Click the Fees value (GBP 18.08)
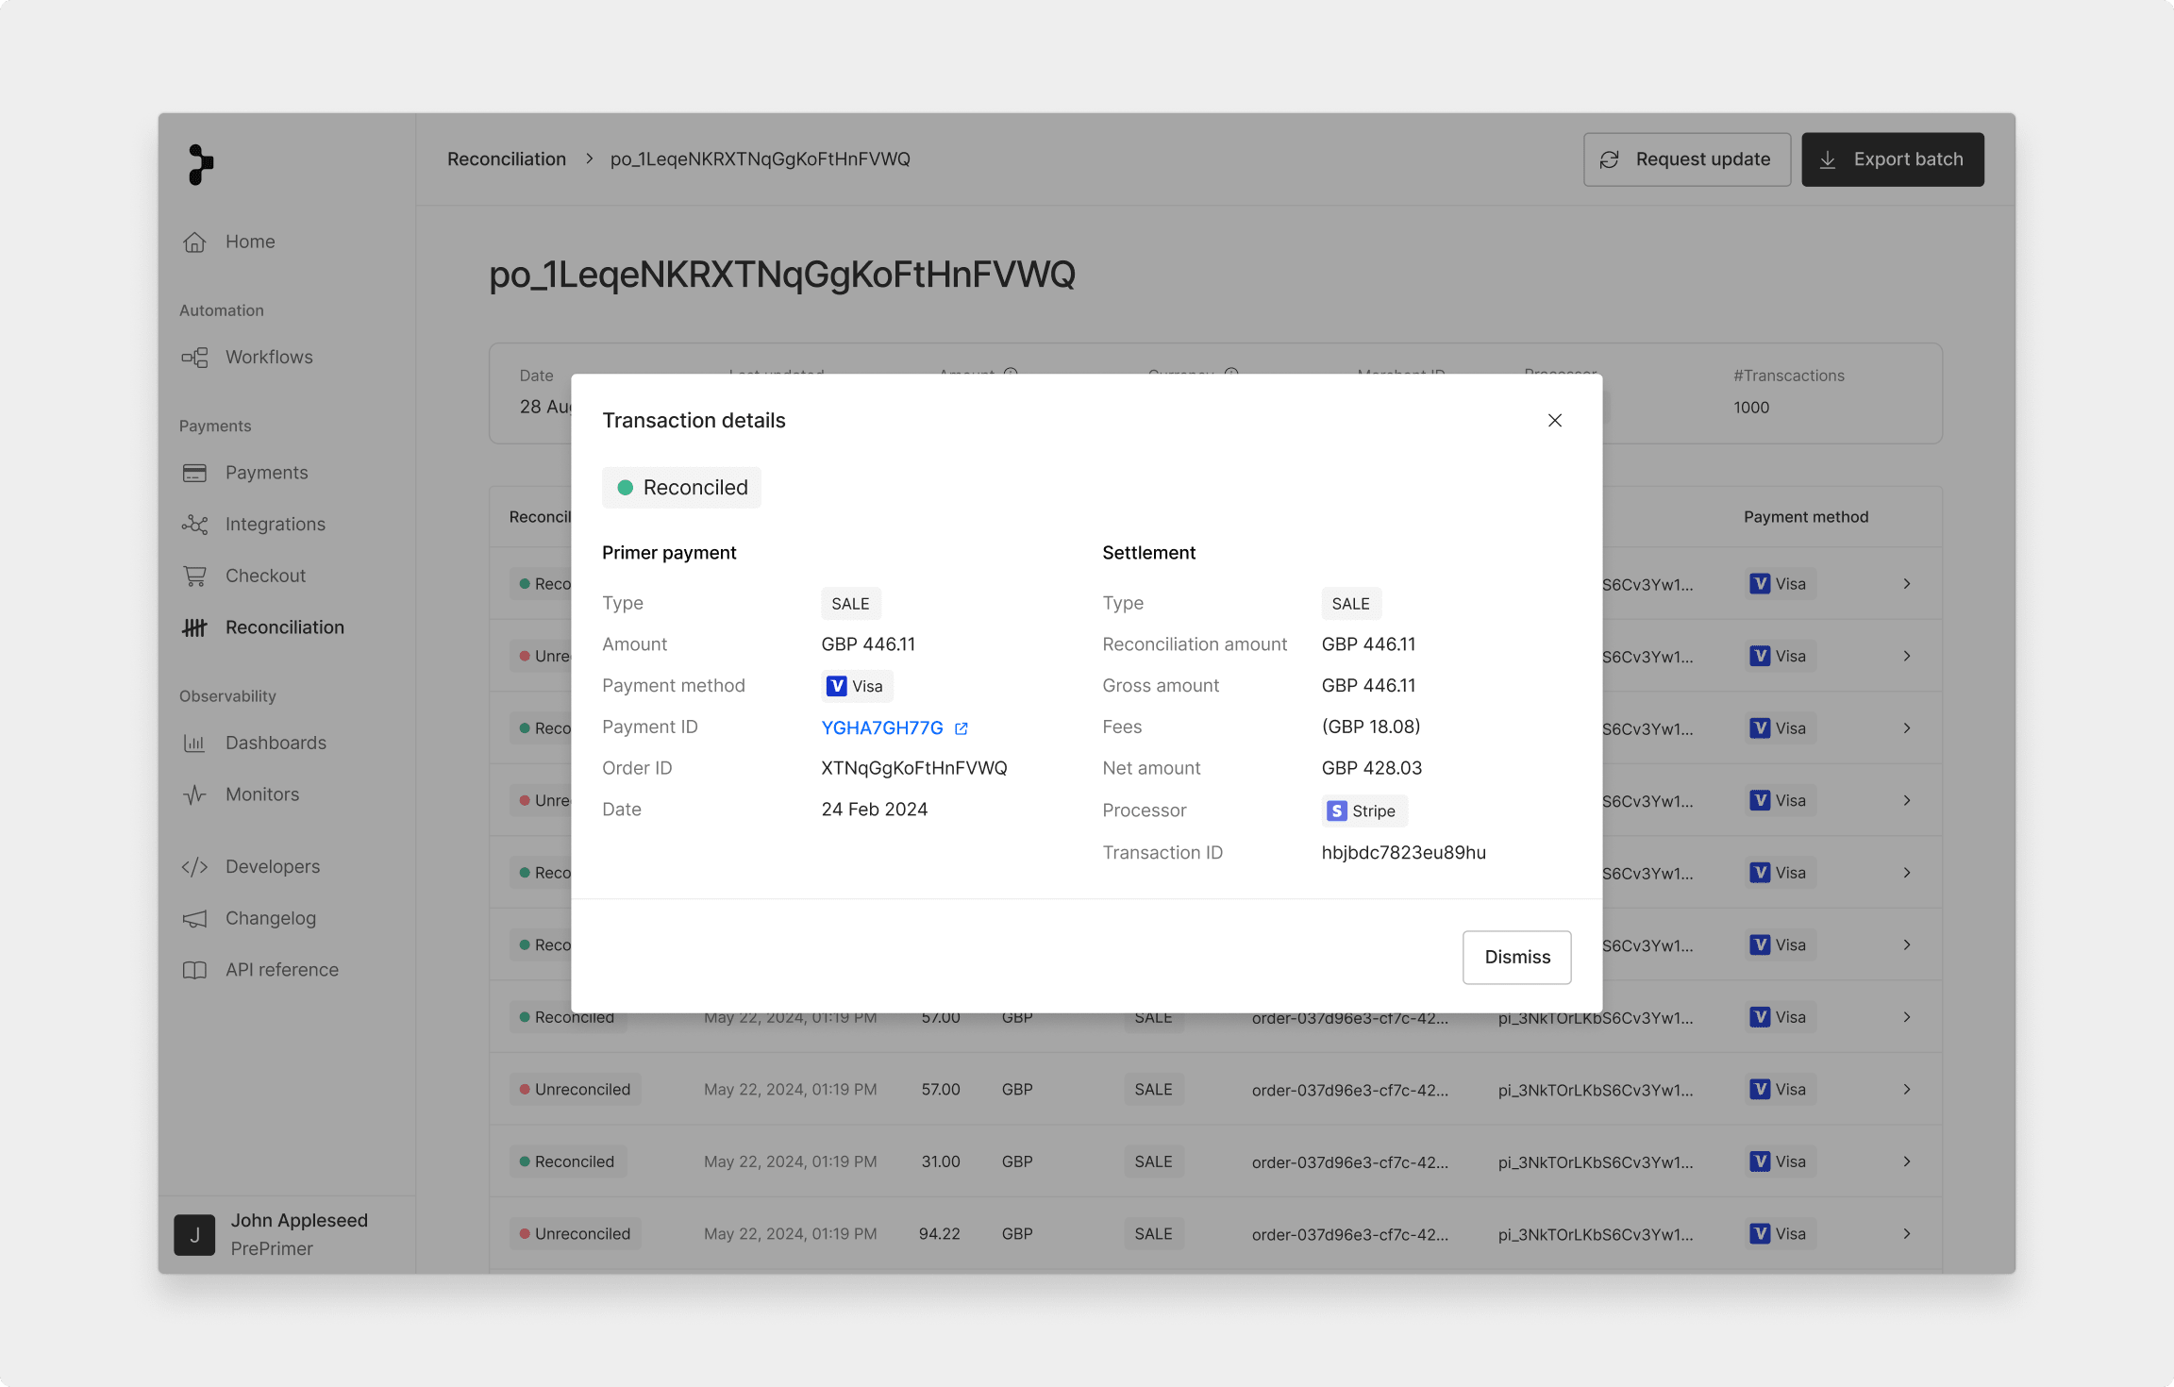The height and width of the screenshot is (1387, 2174). (1370, 727)
